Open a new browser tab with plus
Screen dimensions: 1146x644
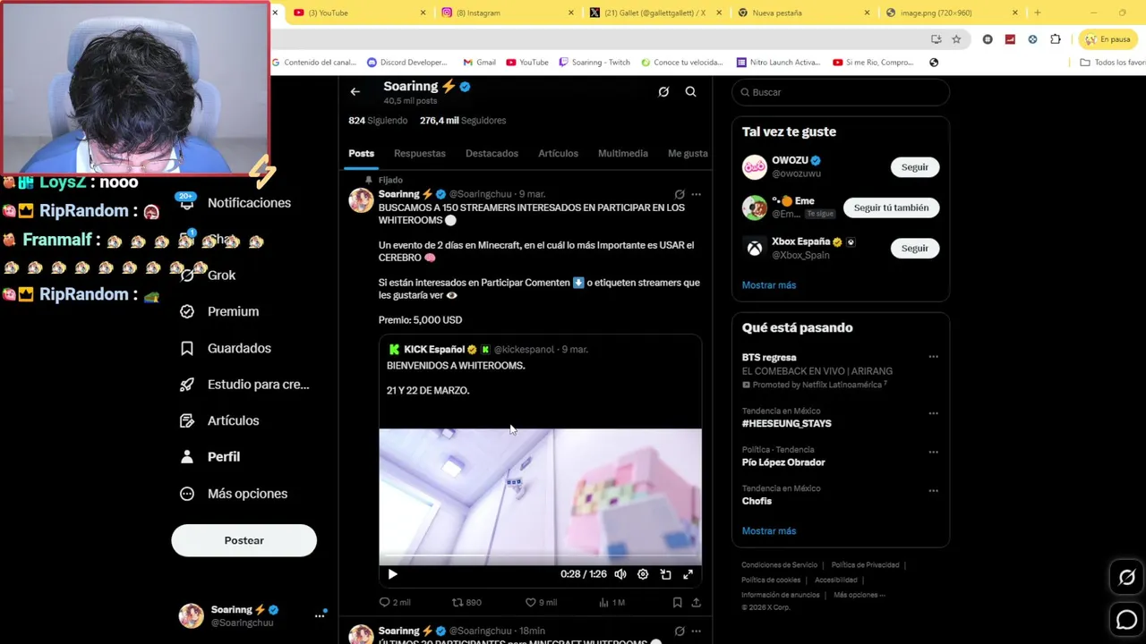tap(1037, 13)
